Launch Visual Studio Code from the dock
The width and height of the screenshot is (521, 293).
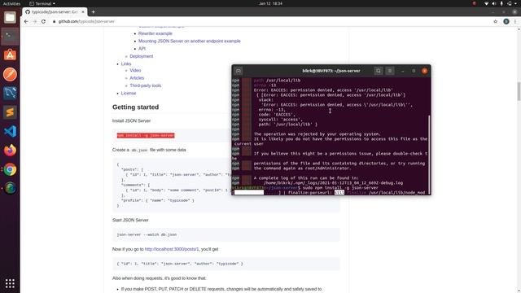[10, 132]
